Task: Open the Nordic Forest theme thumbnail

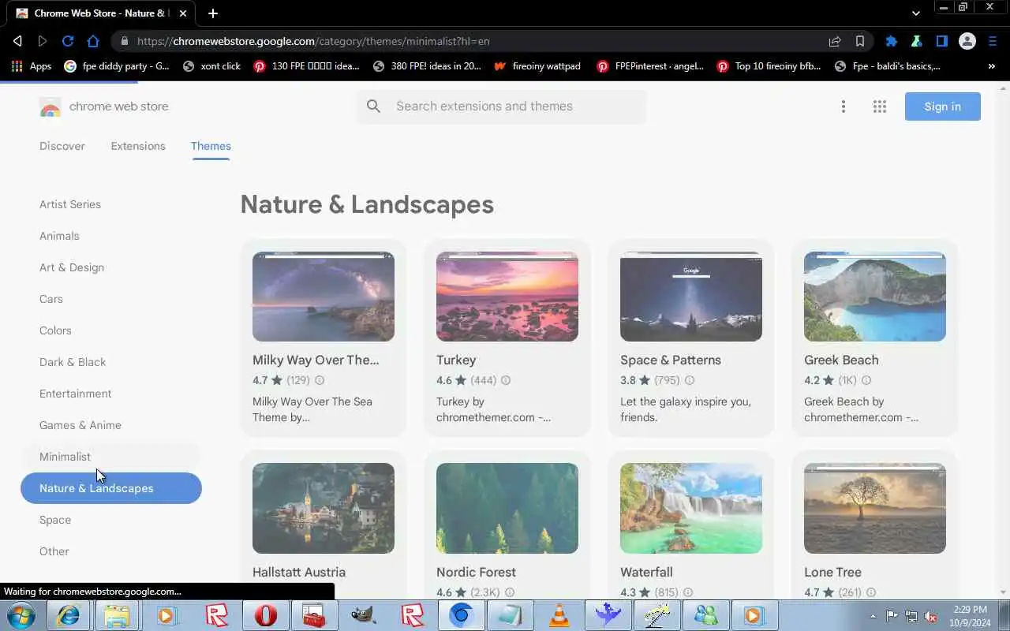Action: pos(507,508)
